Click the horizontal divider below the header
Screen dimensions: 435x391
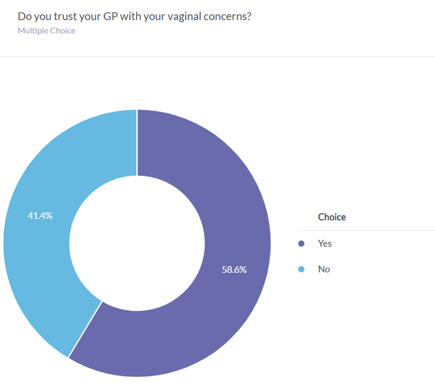coord(217,57)
